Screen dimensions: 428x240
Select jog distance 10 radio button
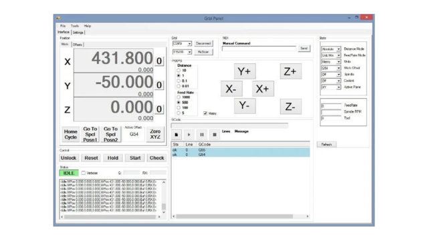point(179,71)
